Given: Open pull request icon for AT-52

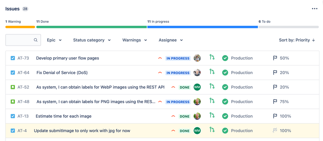Looking at the screenshot, I should [x=212, y=86].
